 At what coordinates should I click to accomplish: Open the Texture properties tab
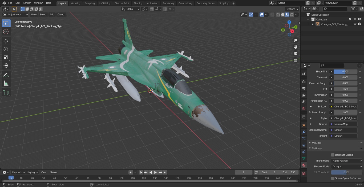pos(304,174)
